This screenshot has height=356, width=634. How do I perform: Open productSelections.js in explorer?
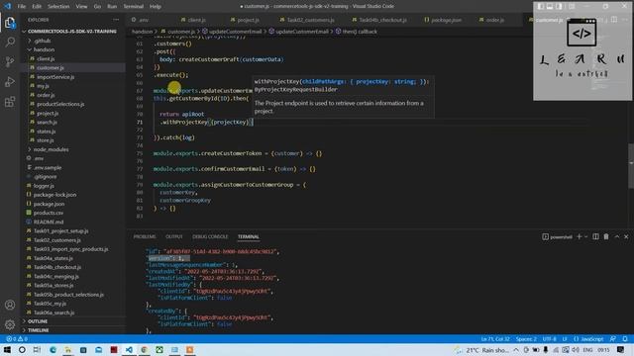pyautogui.click(x=60, y=104)
